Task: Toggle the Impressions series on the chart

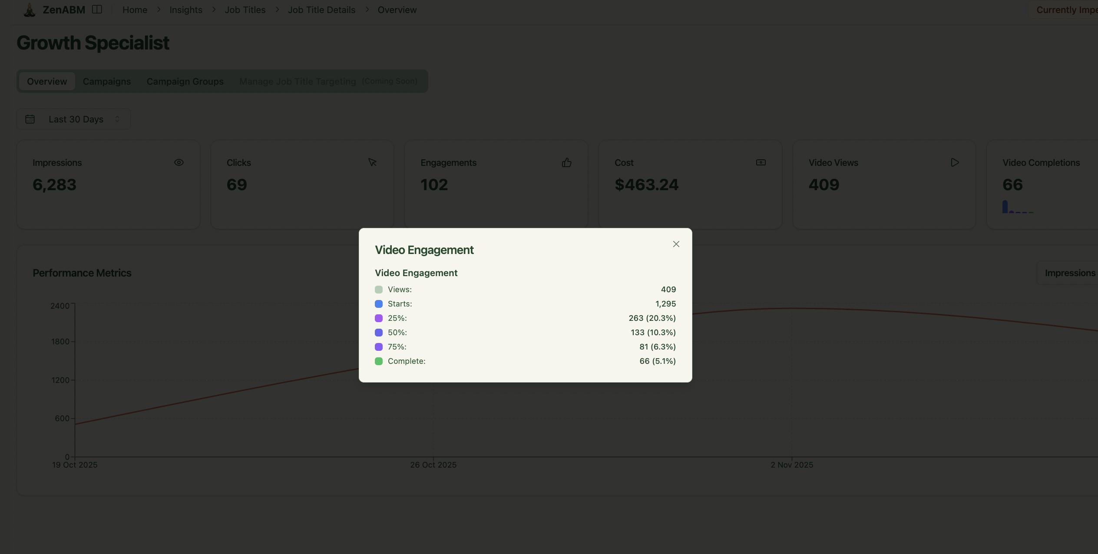Action: [1070, 273]
